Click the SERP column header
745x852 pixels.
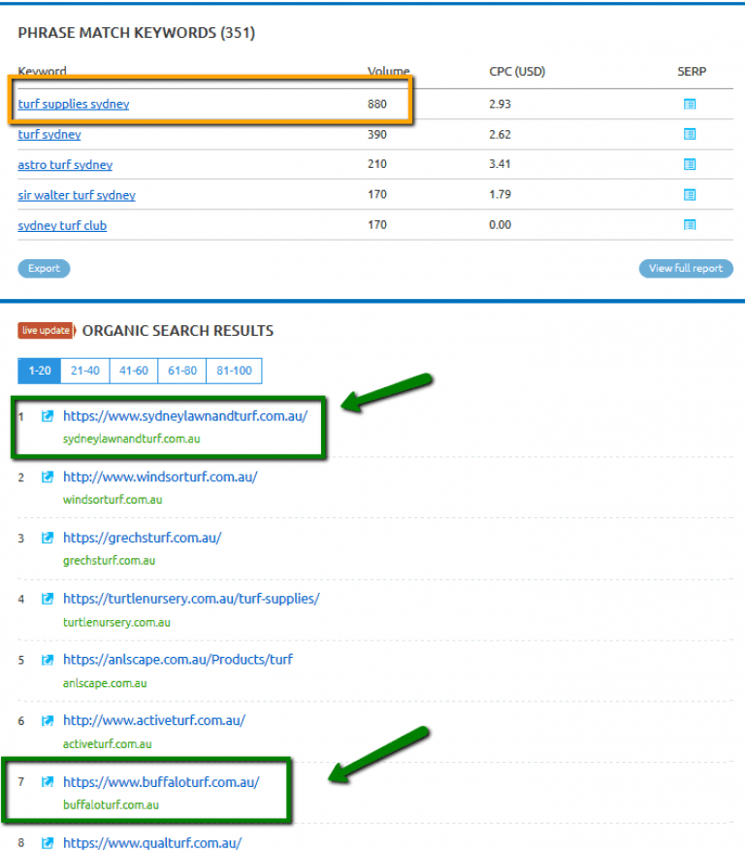692,71
